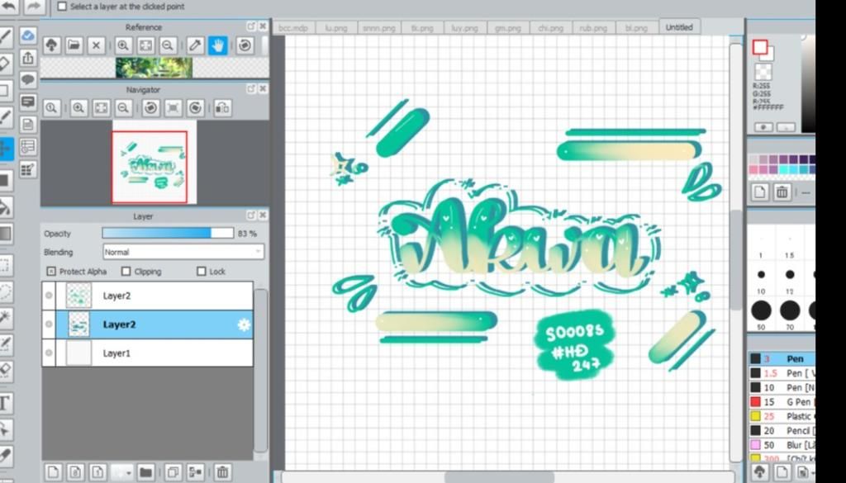This screenshot has width=846, height=483.
Task: Choose the Pencil brush
Action: click(782, 431)
